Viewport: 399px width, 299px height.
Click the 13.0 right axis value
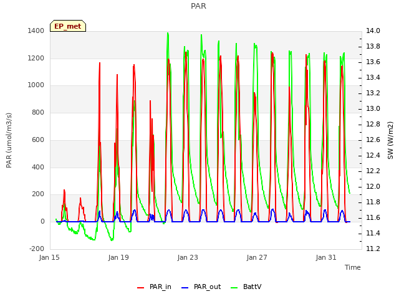[x=373, y=108]
